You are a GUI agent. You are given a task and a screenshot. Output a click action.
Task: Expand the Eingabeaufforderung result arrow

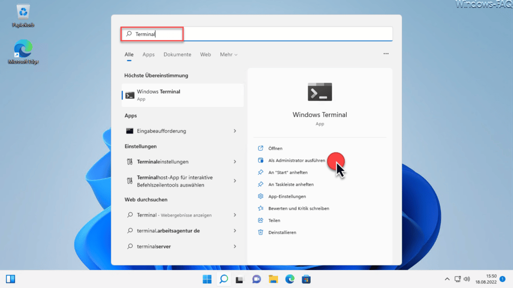(x=235, y=131)
